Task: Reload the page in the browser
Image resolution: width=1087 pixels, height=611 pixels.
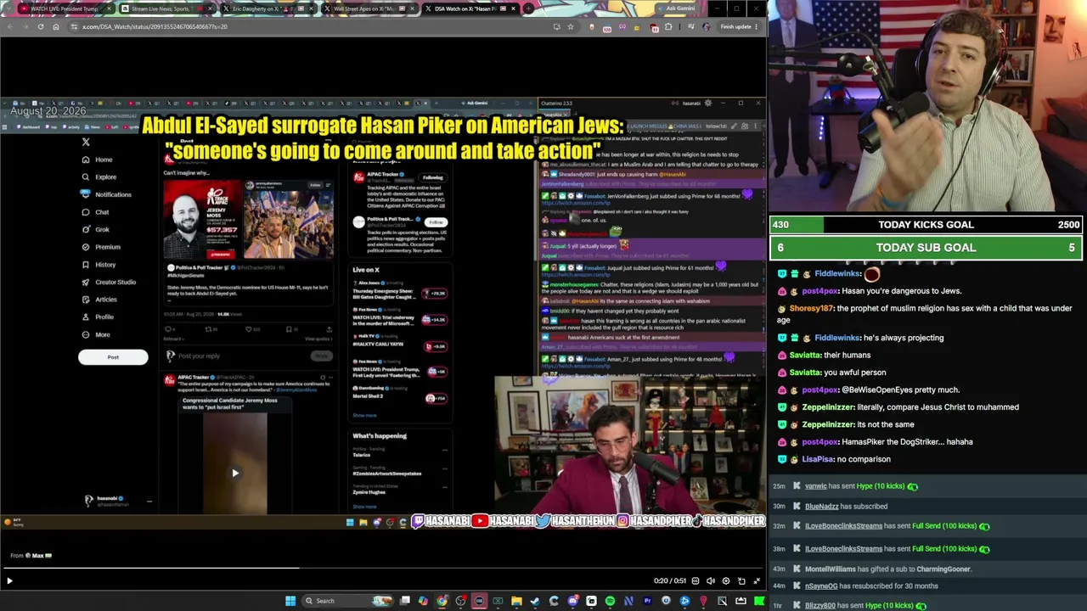Action: tap(40, 26)
